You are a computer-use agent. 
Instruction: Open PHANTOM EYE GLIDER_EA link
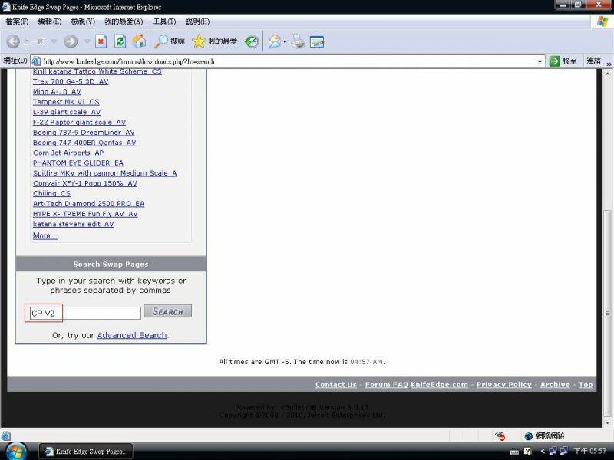tap(78, 163)
